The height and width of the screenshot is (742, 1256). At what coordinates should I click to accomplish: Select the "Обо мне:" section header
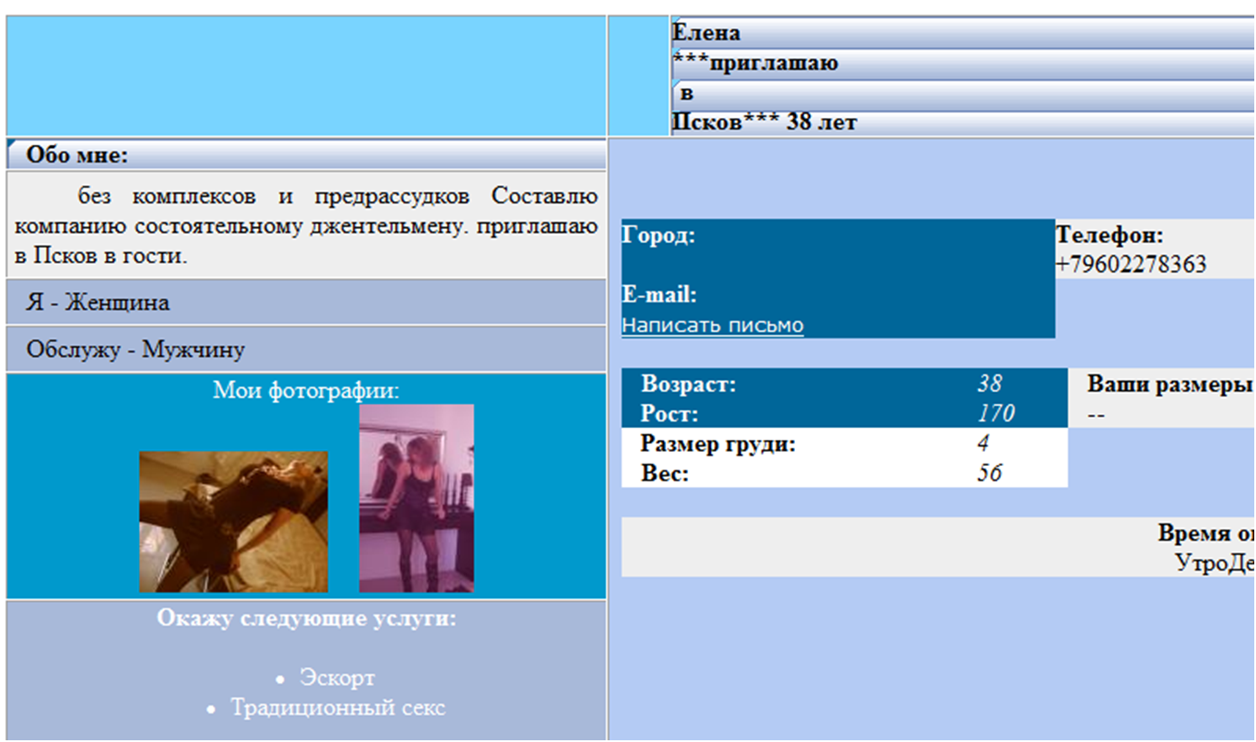click(77, 156)
